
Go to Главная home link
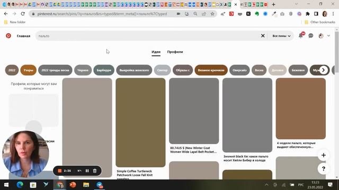23,36
